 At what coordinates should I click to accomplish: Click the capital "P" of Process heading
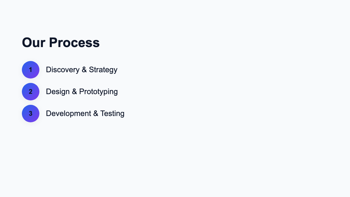[x=54, y=43]
